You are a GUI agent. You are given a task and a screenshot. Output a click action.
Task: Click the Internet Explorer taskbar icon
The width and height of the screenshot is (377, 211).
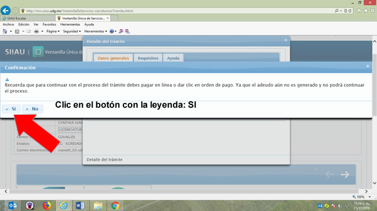point(63,206)
